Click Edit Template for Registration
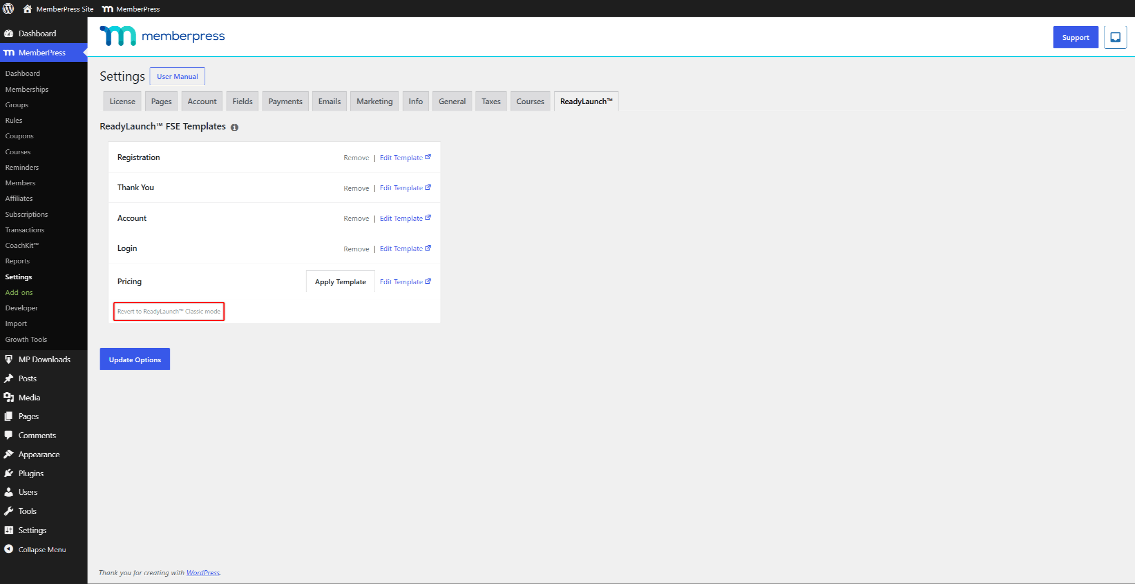Image resolution: width=1135 pixels, height=584 pixels. 405,157
